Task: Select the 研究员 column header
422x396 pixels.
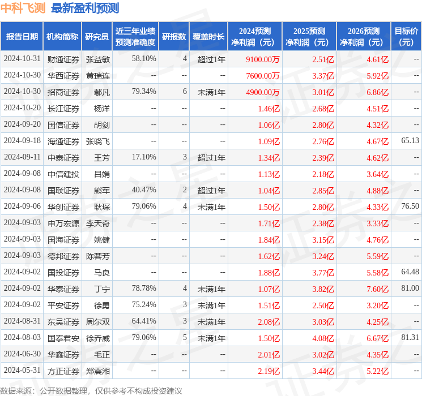Action: click(97, 37)
